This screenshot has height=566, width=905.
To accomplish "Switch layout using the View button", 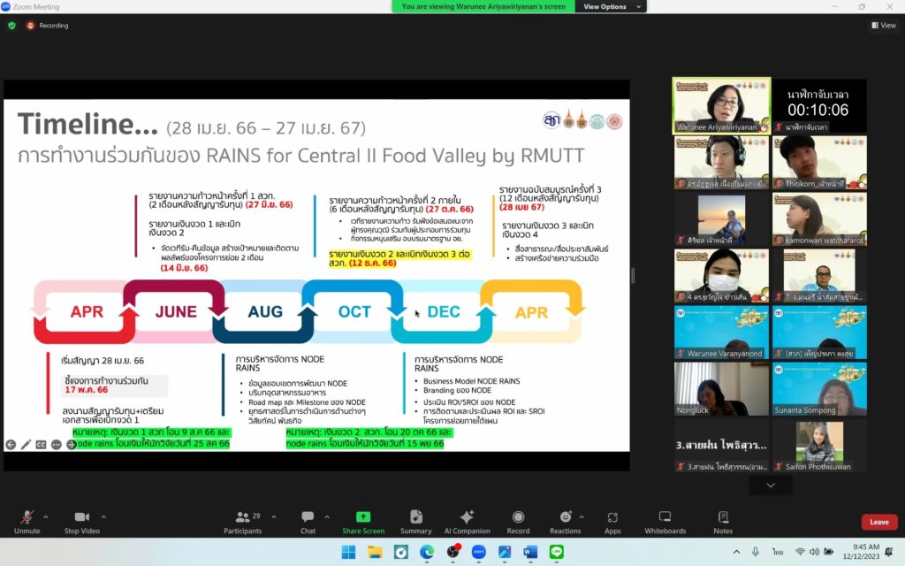I will [x=883, y=26].
